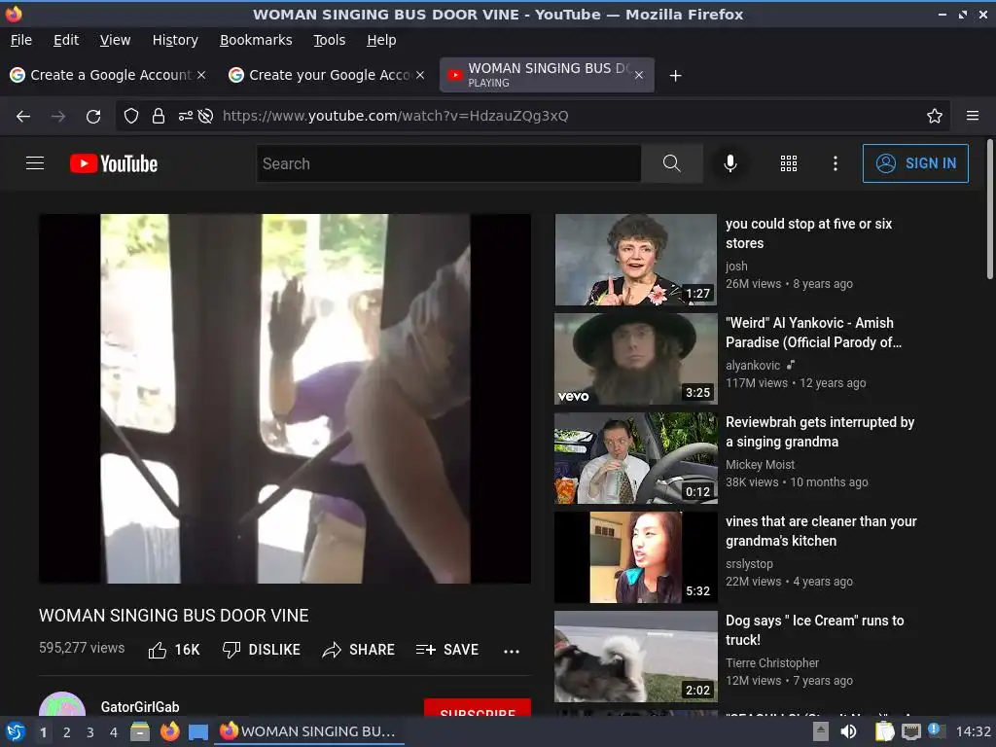Open the Dog says Ice Cream thumbnail
This screenshot has width=996, height=747.
[636, 657]
